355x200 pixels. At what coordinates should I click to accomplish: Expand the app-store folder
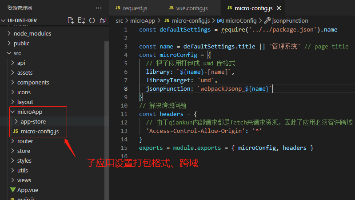[x=33, y=121]
